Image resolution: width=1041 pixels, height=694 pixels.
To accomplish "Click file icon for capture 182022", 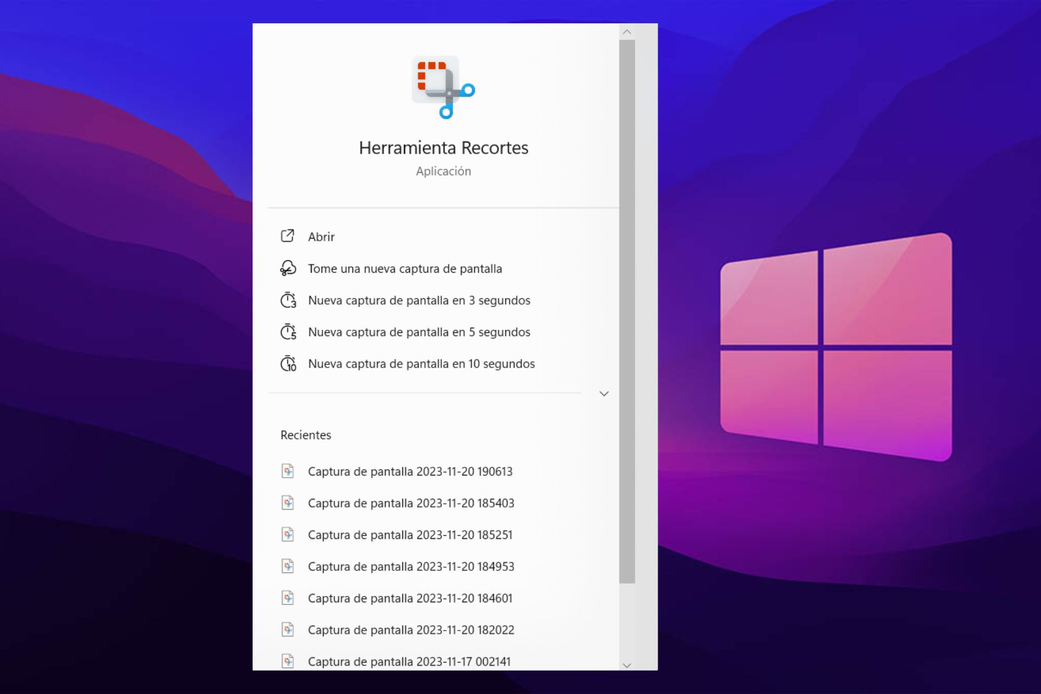I will pos(288,629).
